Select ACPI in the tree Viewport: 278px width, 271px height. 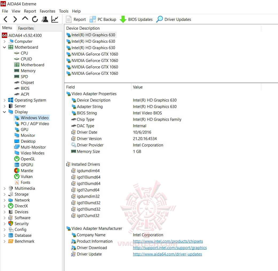point(22,94)
